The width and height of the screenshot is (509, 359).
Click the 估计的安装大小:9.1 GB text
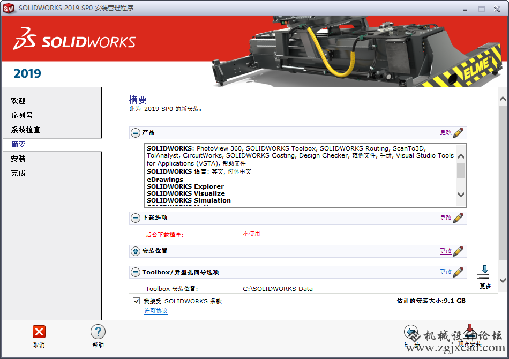click(431, 301)
